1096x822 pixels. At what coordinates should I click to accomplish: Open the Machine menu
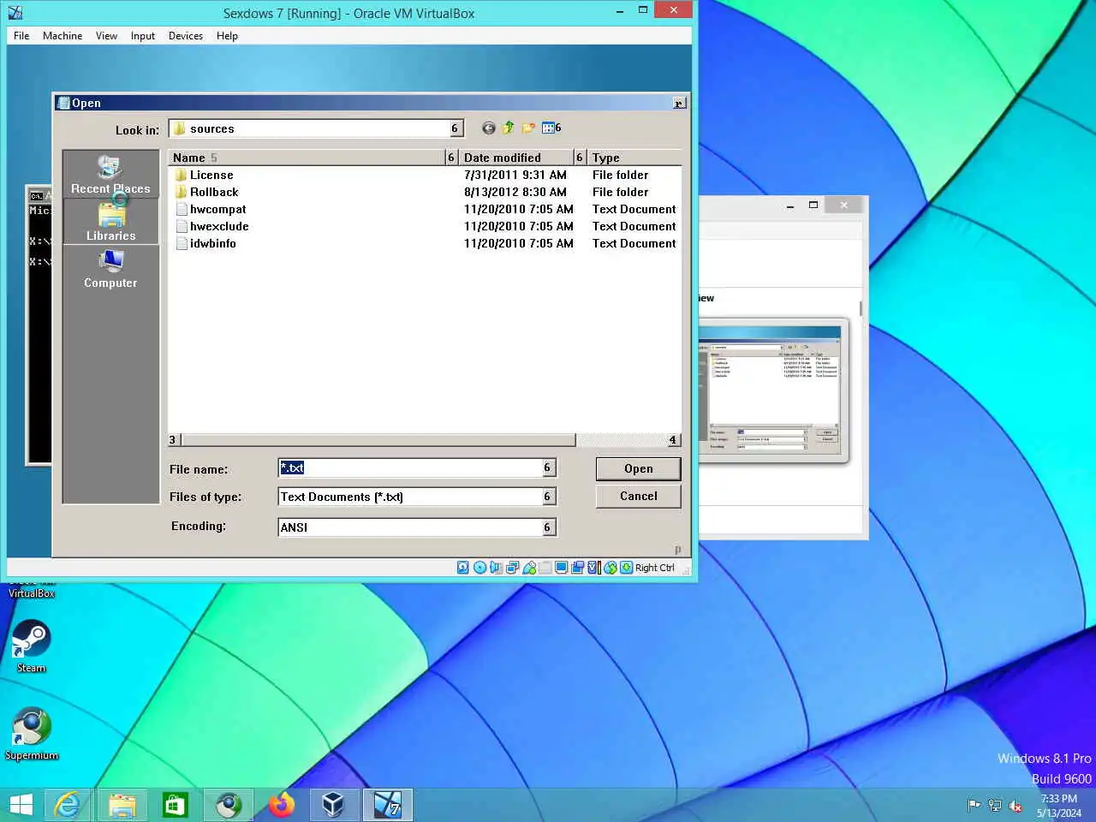63,36
